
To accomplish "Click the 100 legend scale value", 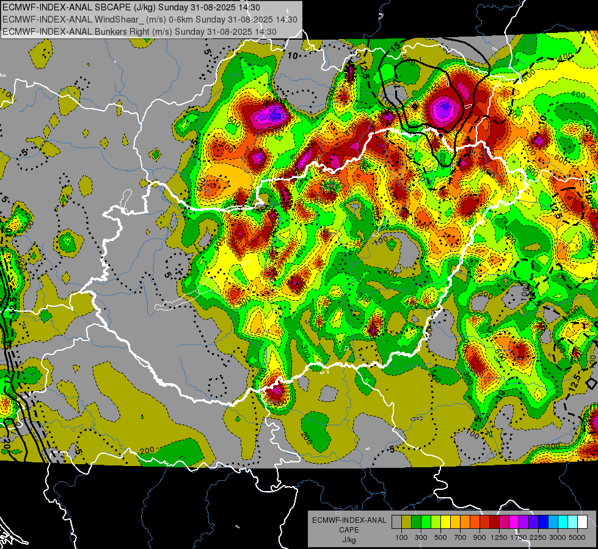I will pyautogui.click(x=401, y=537).
